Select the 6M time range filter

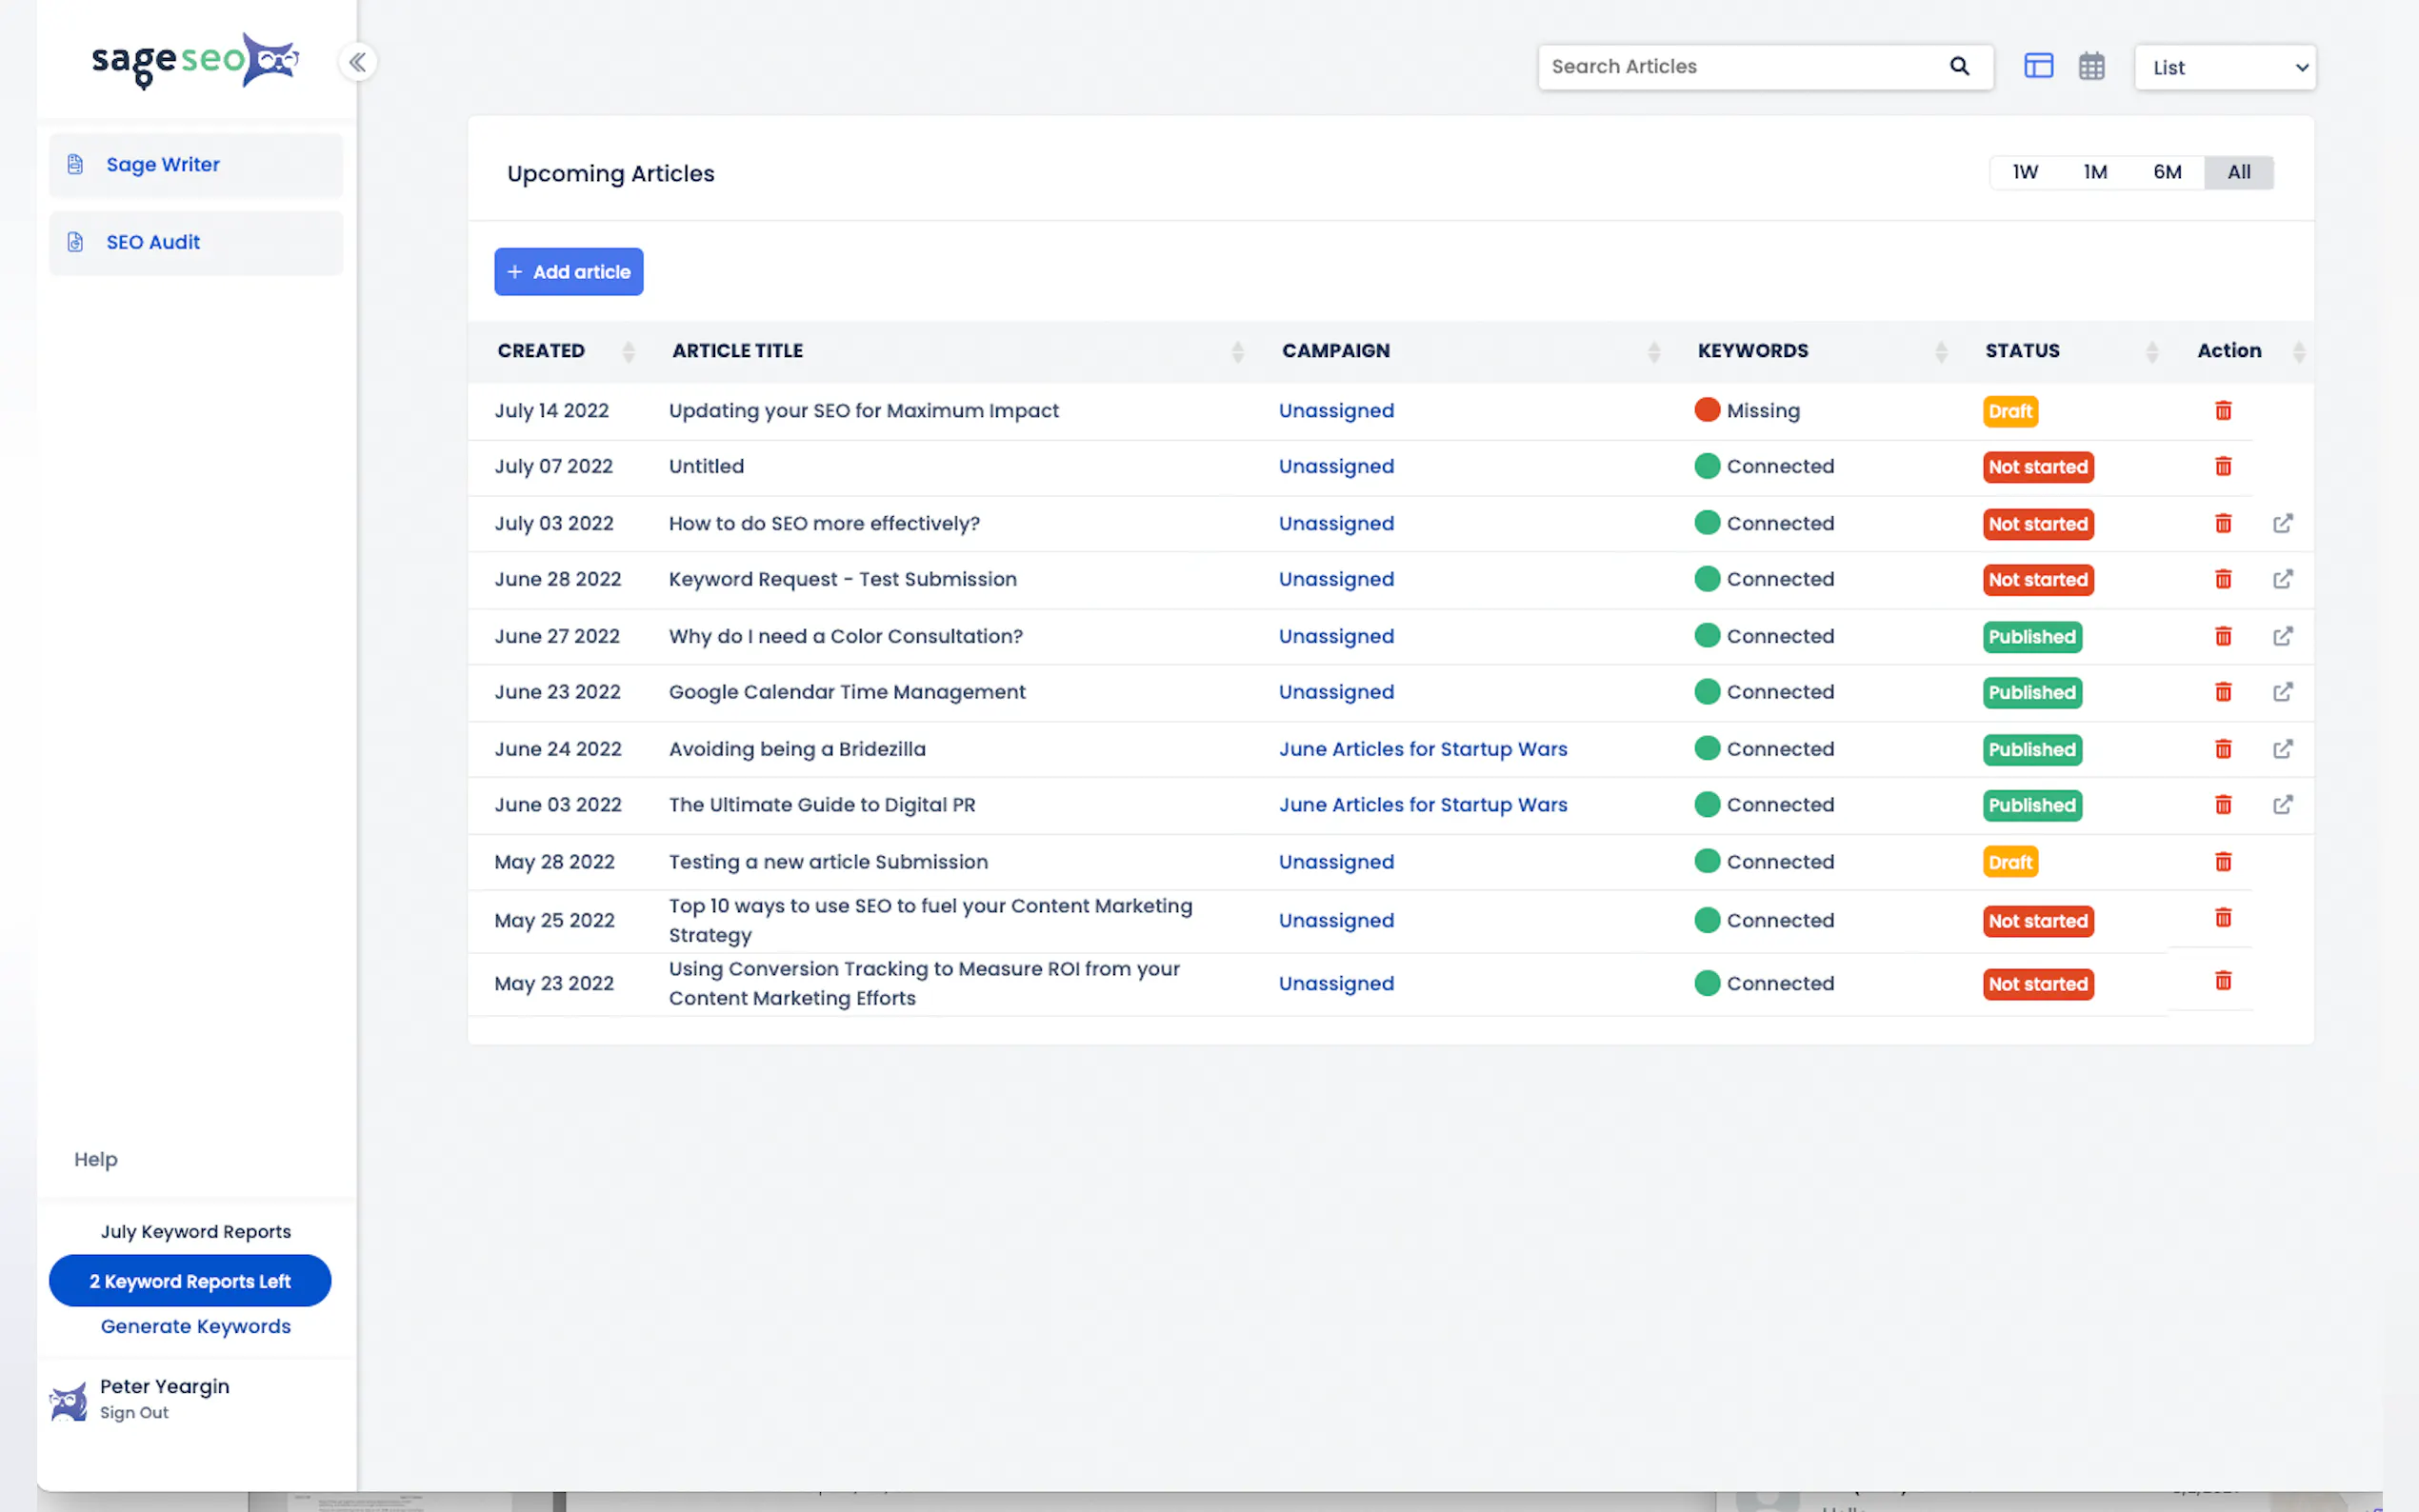[x=2167, y=172]
